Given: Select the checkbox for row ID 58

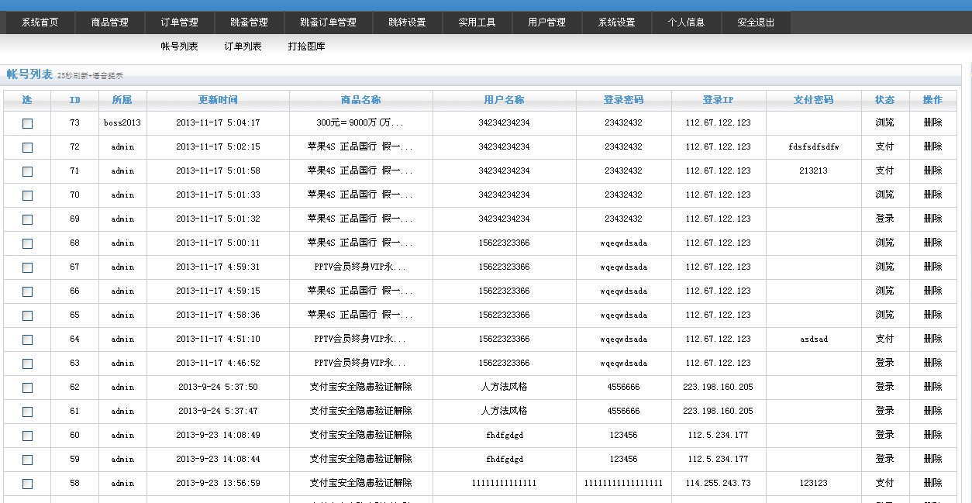Looking at the screenshot, I should pos(27,484).
